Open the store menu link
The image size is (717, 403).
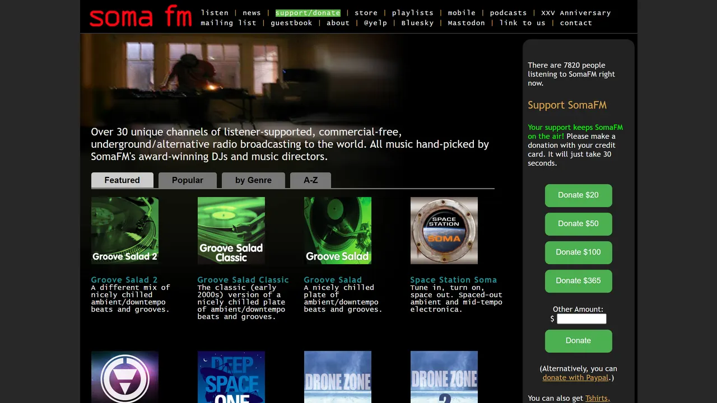pos(366,13)
